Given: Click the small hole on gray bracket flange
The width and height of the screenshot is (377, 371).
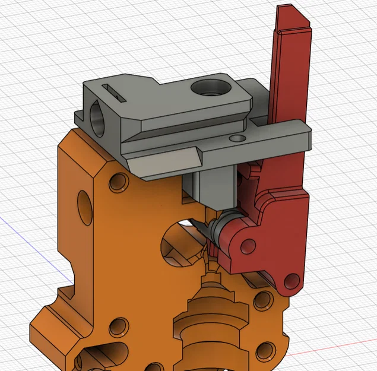Looking at the screenshot, I should pyautogui.click(x=237, y=138).
